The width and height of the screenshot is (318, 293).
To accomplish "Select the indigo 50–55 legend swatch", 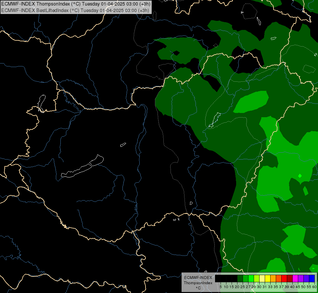I will click(306, 278).
